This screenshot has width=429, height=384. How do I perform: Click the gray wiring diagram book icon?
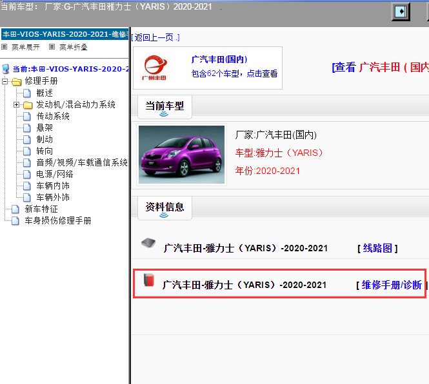point(148,243)
